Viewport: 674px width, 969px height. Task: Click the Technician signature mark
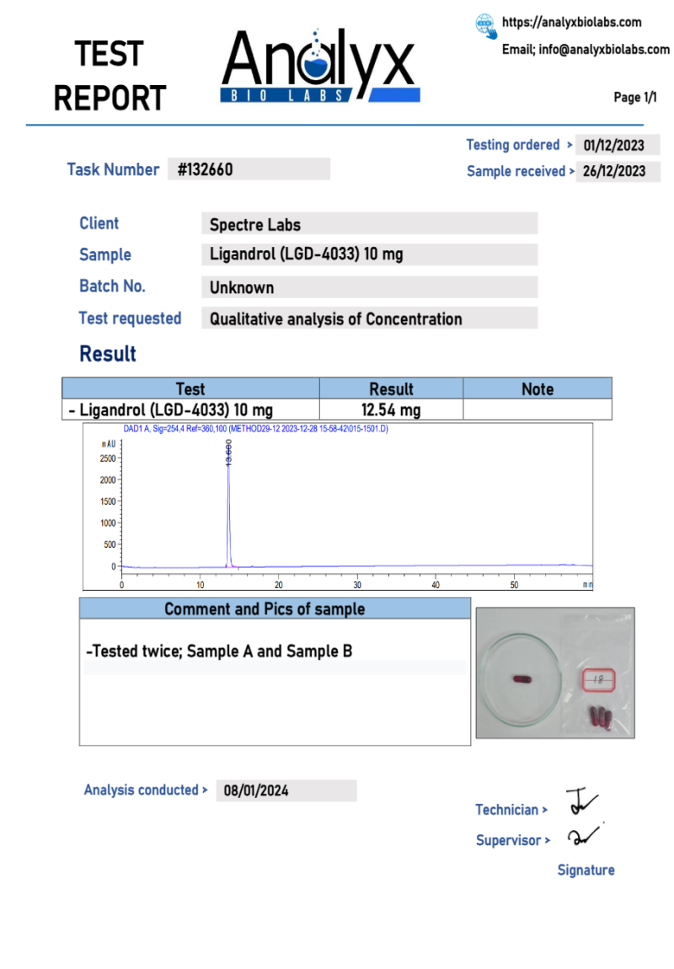click(580, 802)
